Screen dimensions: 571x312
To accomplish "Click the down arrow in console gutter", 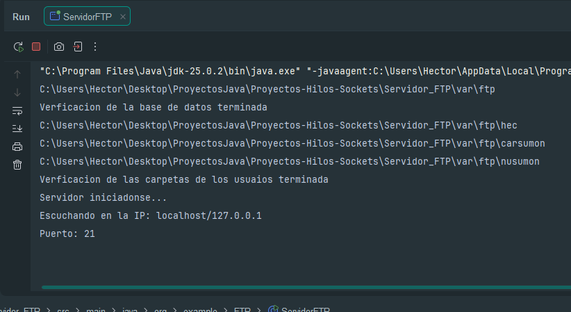I will click(x=17, y=92).
